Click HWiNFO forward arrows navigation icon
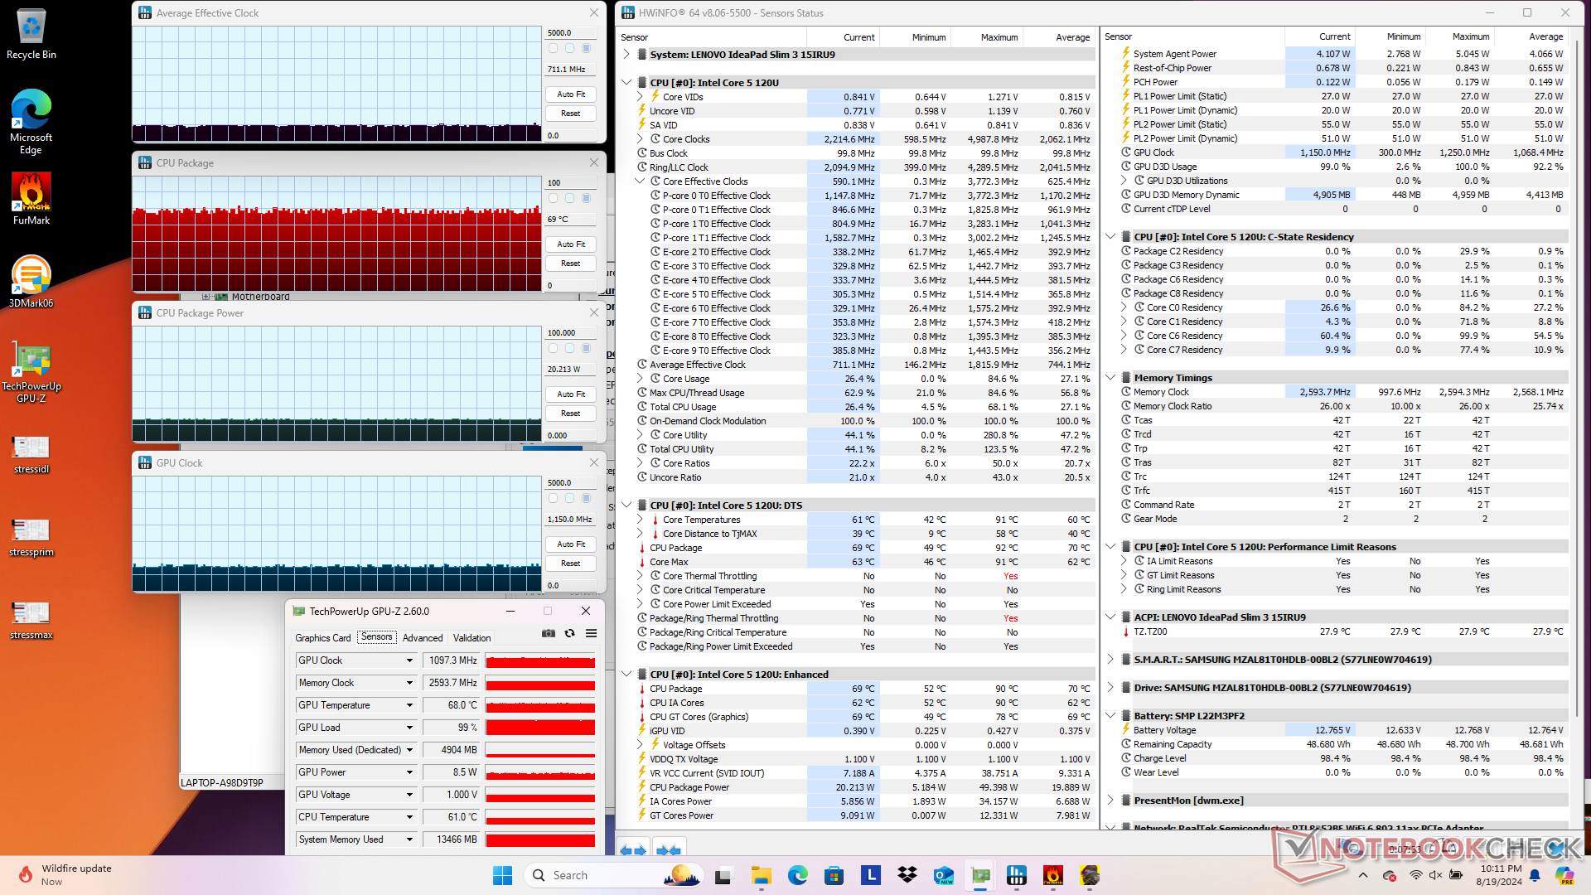1591x895 pixels. 668,850
